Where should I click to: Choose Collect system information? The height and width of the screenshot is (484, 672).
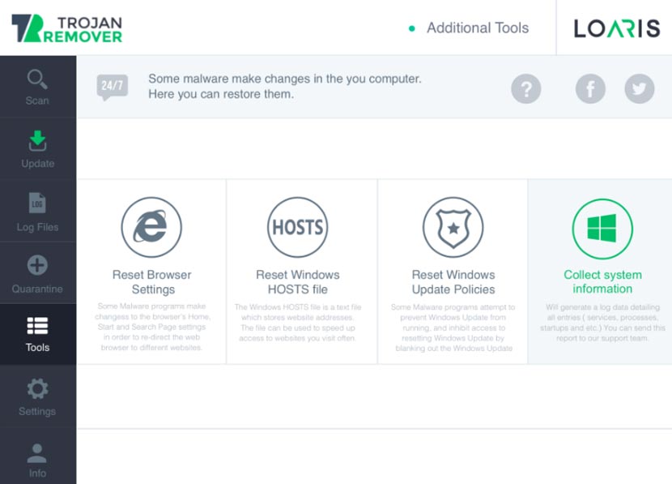click(603, 281)
